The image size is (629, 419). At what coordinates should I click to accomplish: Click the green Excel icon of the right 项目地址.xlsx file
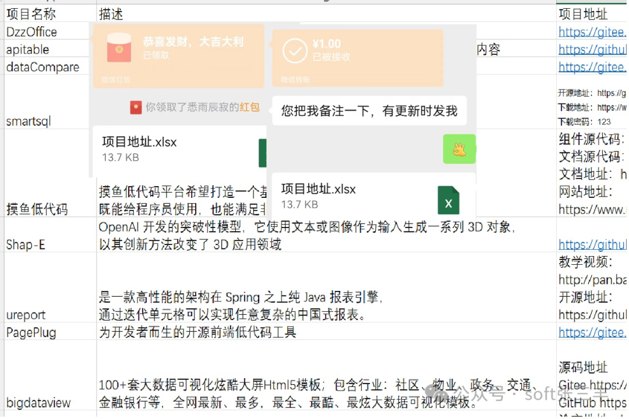(448, 200)
